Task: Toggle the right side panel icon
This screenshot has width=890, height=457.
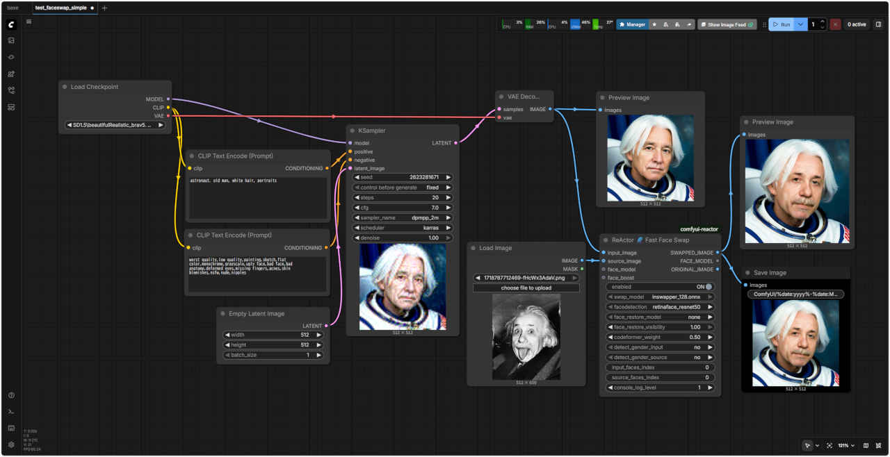Action: 878,24
